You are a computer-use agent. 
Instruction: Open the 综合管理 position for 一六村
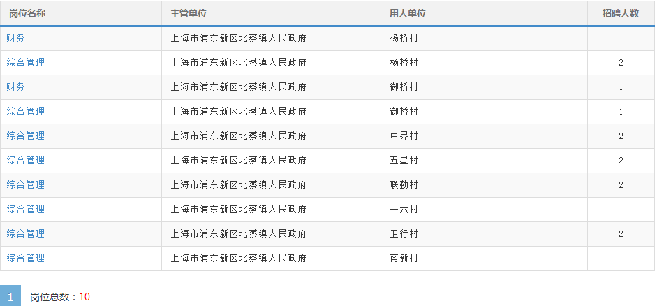click(x=25, y=209)
